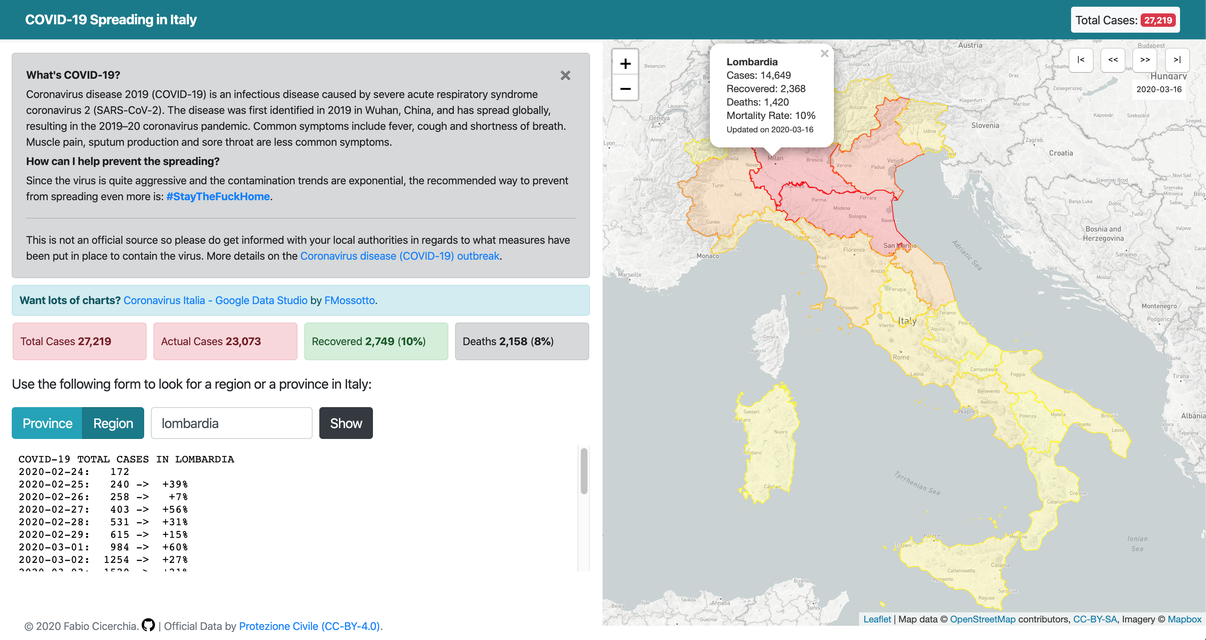Open the GitHub icon in footer
Image resolution: width=1206 pixels, height=640 pixels.
pos(148,625)
